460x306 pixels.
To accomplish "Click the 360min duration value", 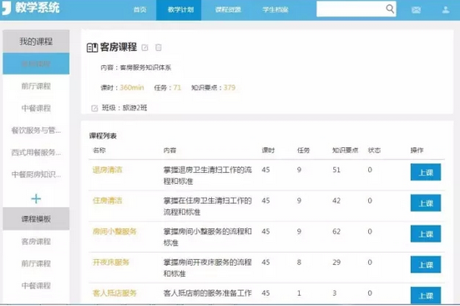I will coord(132,88).
